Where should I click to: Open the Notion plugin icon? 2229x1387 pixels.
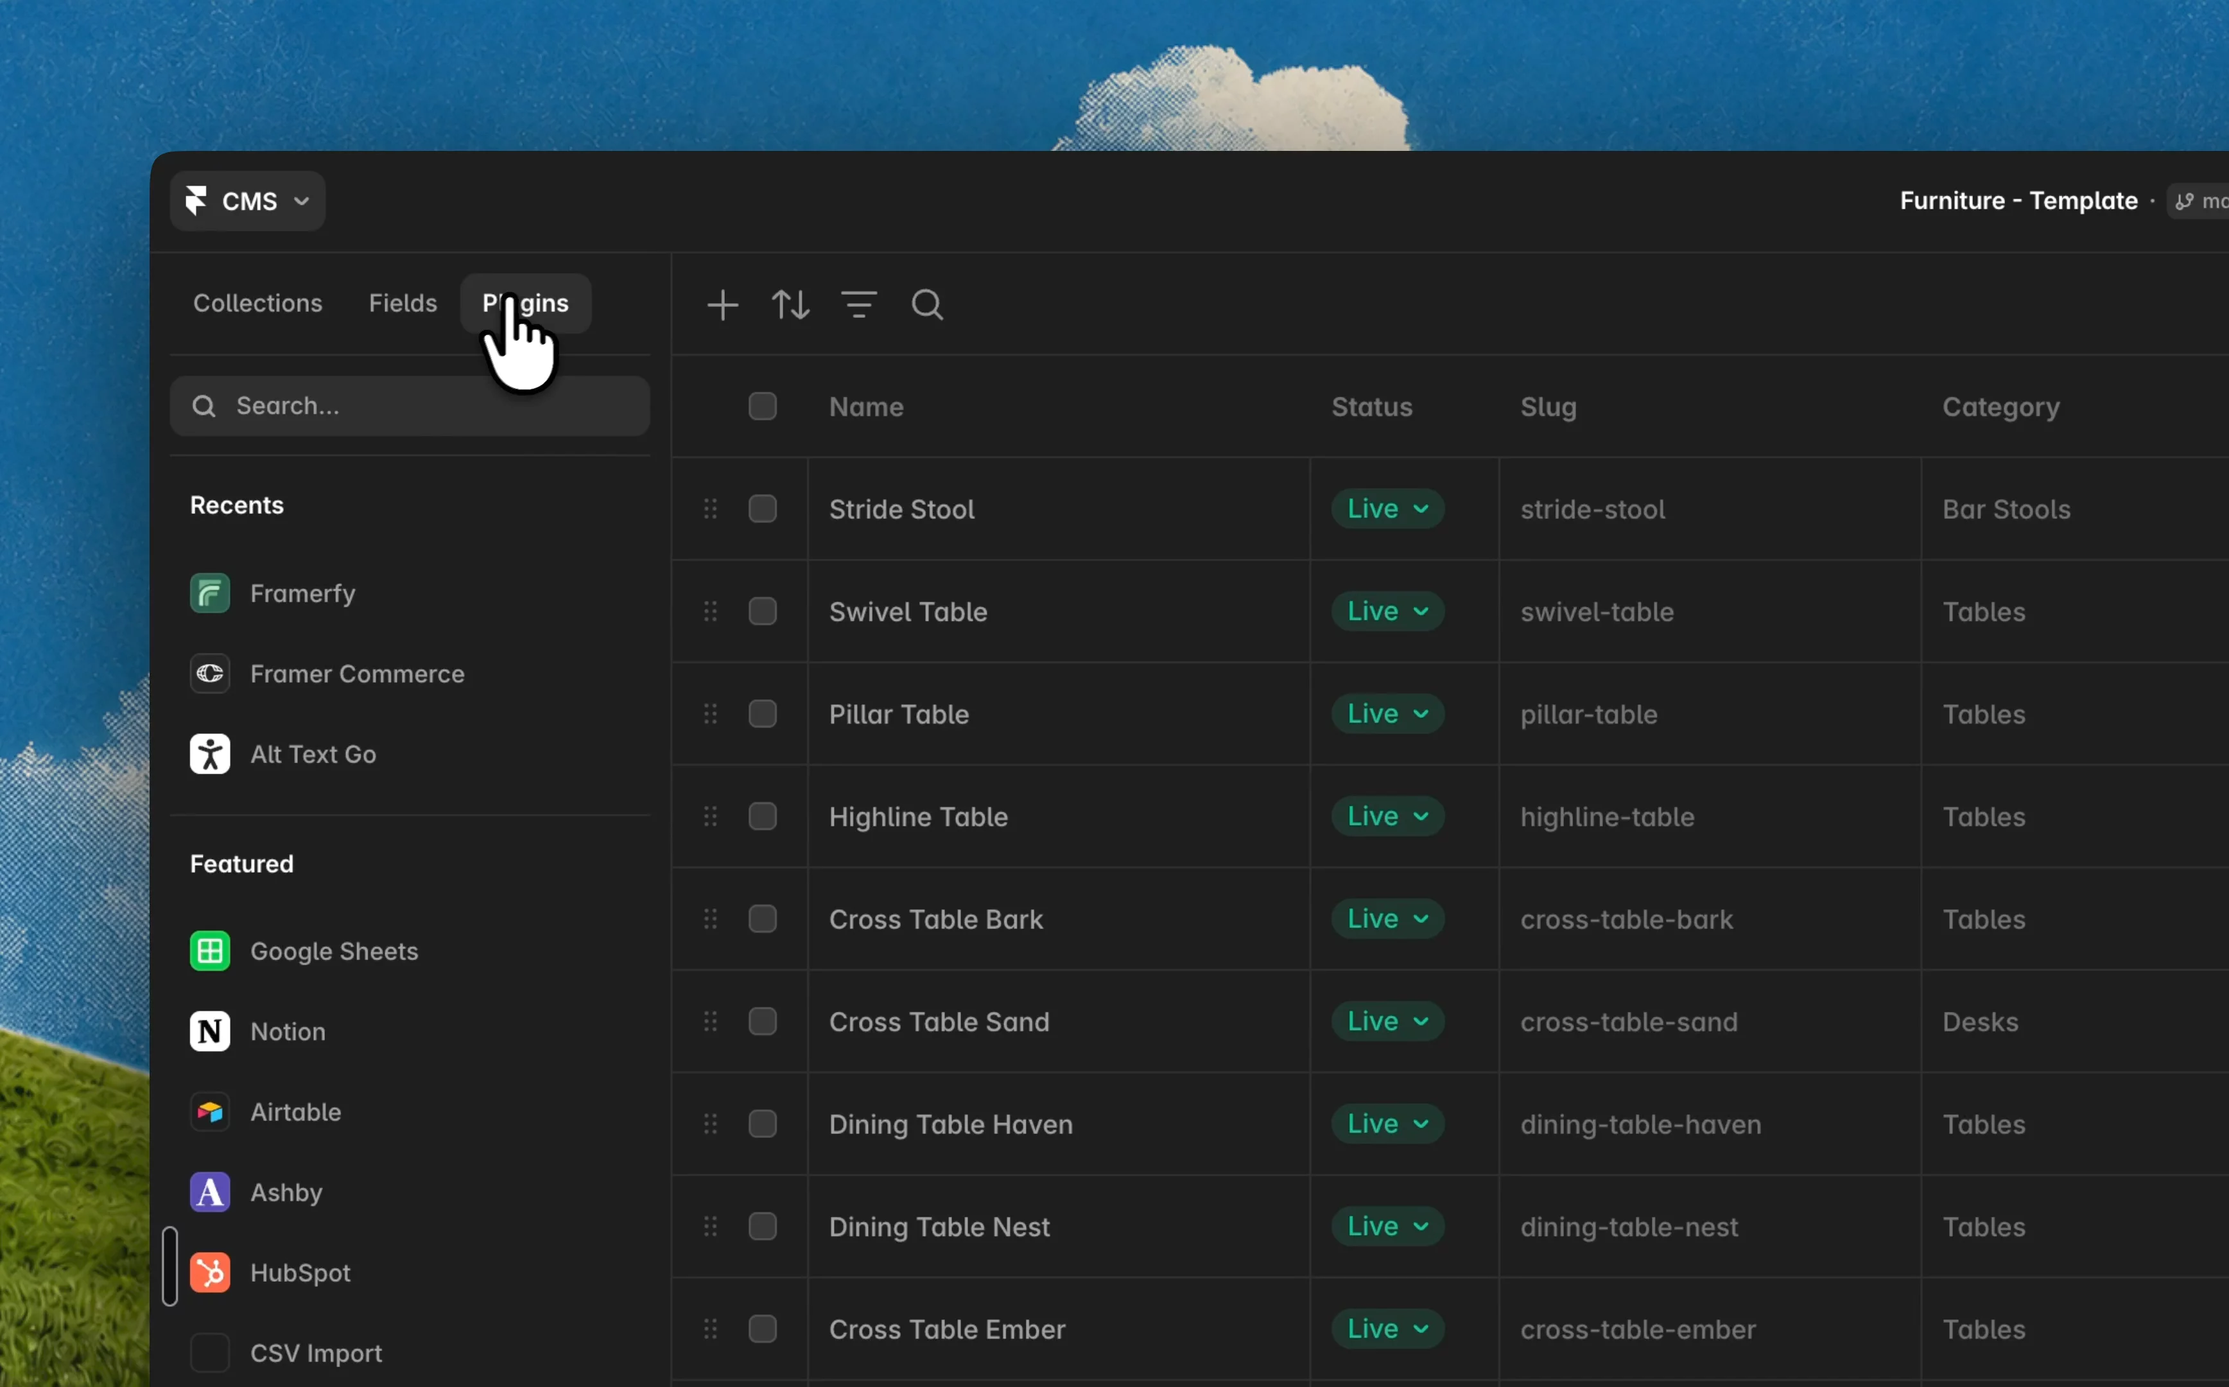(x=210, y=1032)
